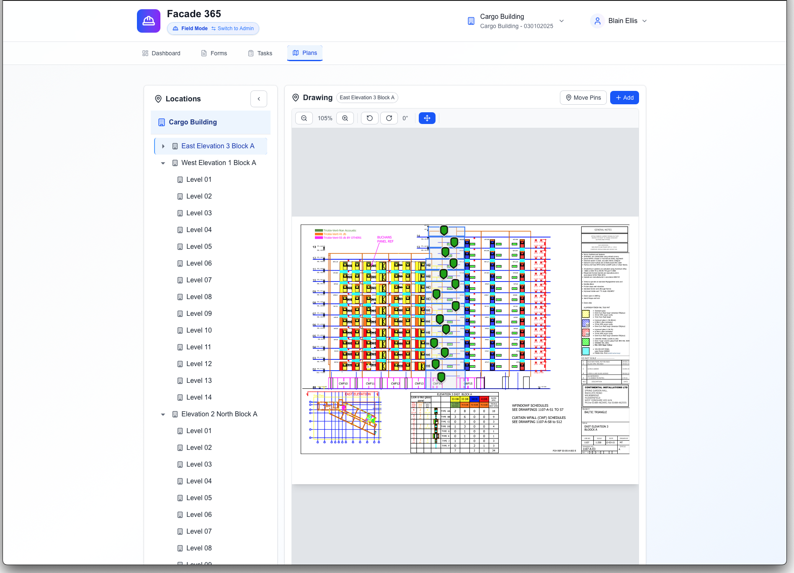Select the zoom in magnifier icon
794x573 pixels.
(345, 118)
